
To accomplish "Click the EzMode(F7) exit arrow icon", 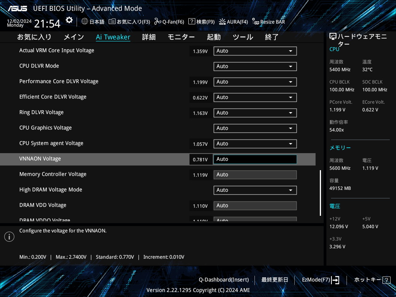I will point(335,280).
